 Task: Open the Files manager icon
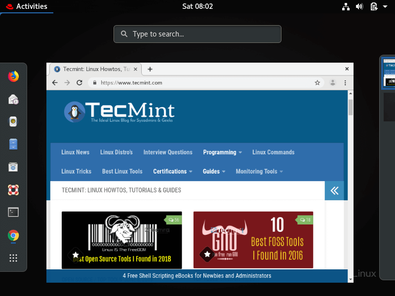click(13, 144)
